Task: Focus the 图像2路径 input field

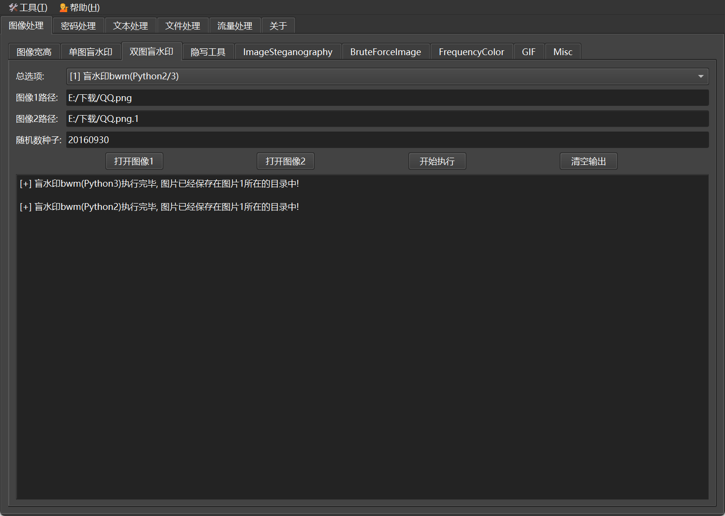Action: point(387,118)
